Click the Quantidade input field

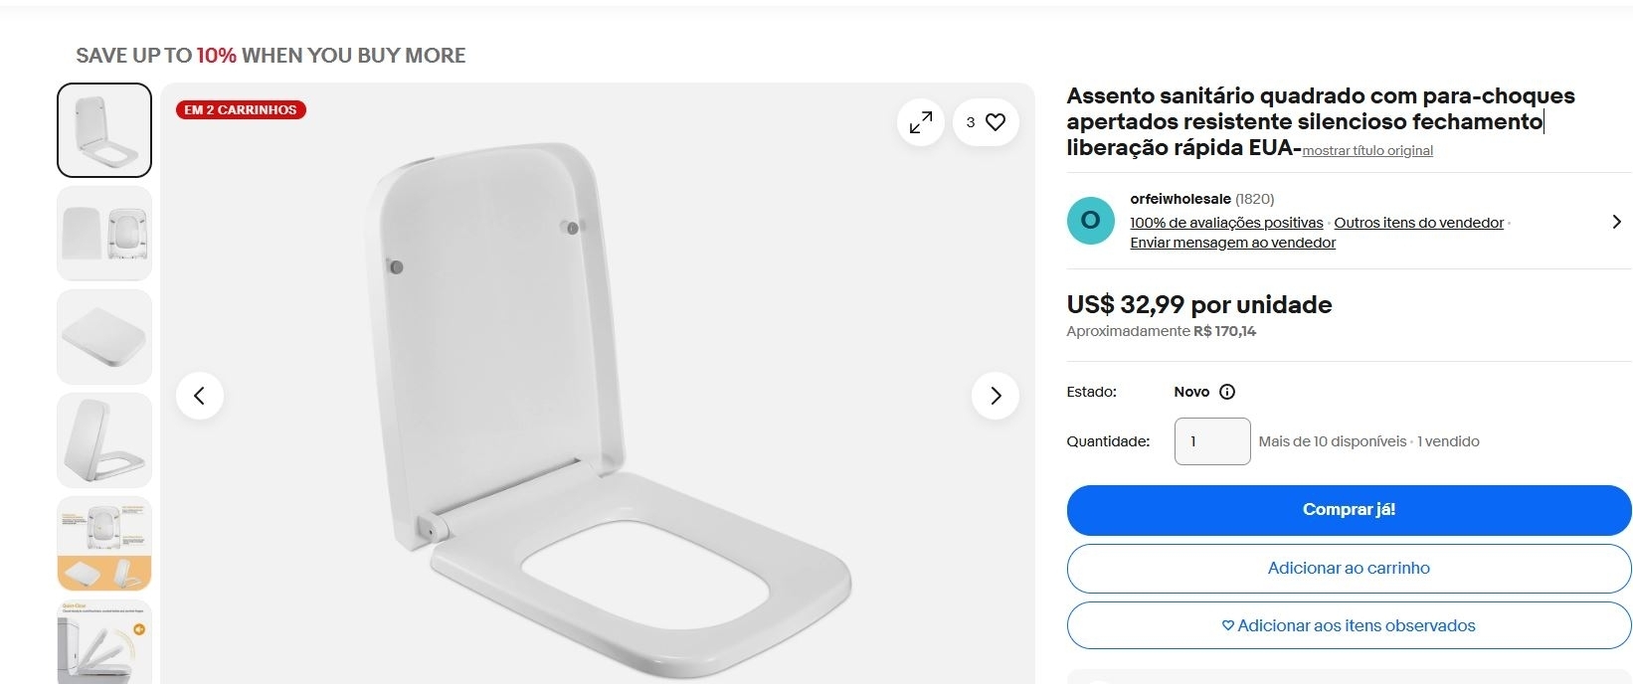point(1211,441)
